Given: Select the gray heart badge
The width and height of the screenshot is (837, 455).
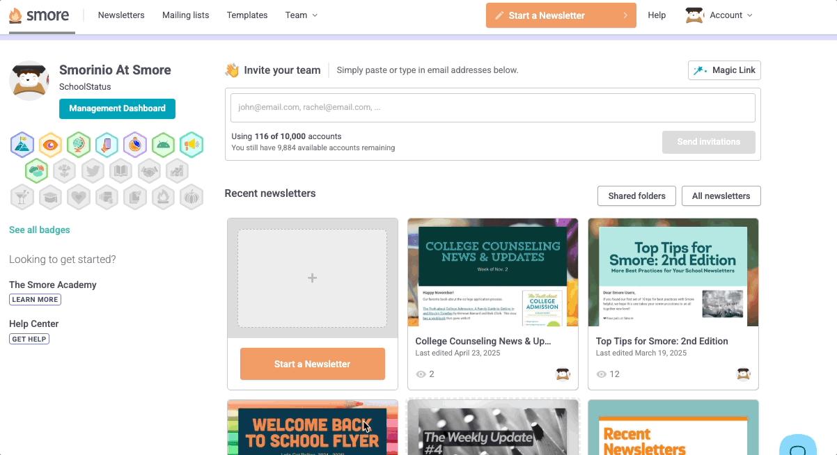Looking at the screenshot, I should pos(79,197).
